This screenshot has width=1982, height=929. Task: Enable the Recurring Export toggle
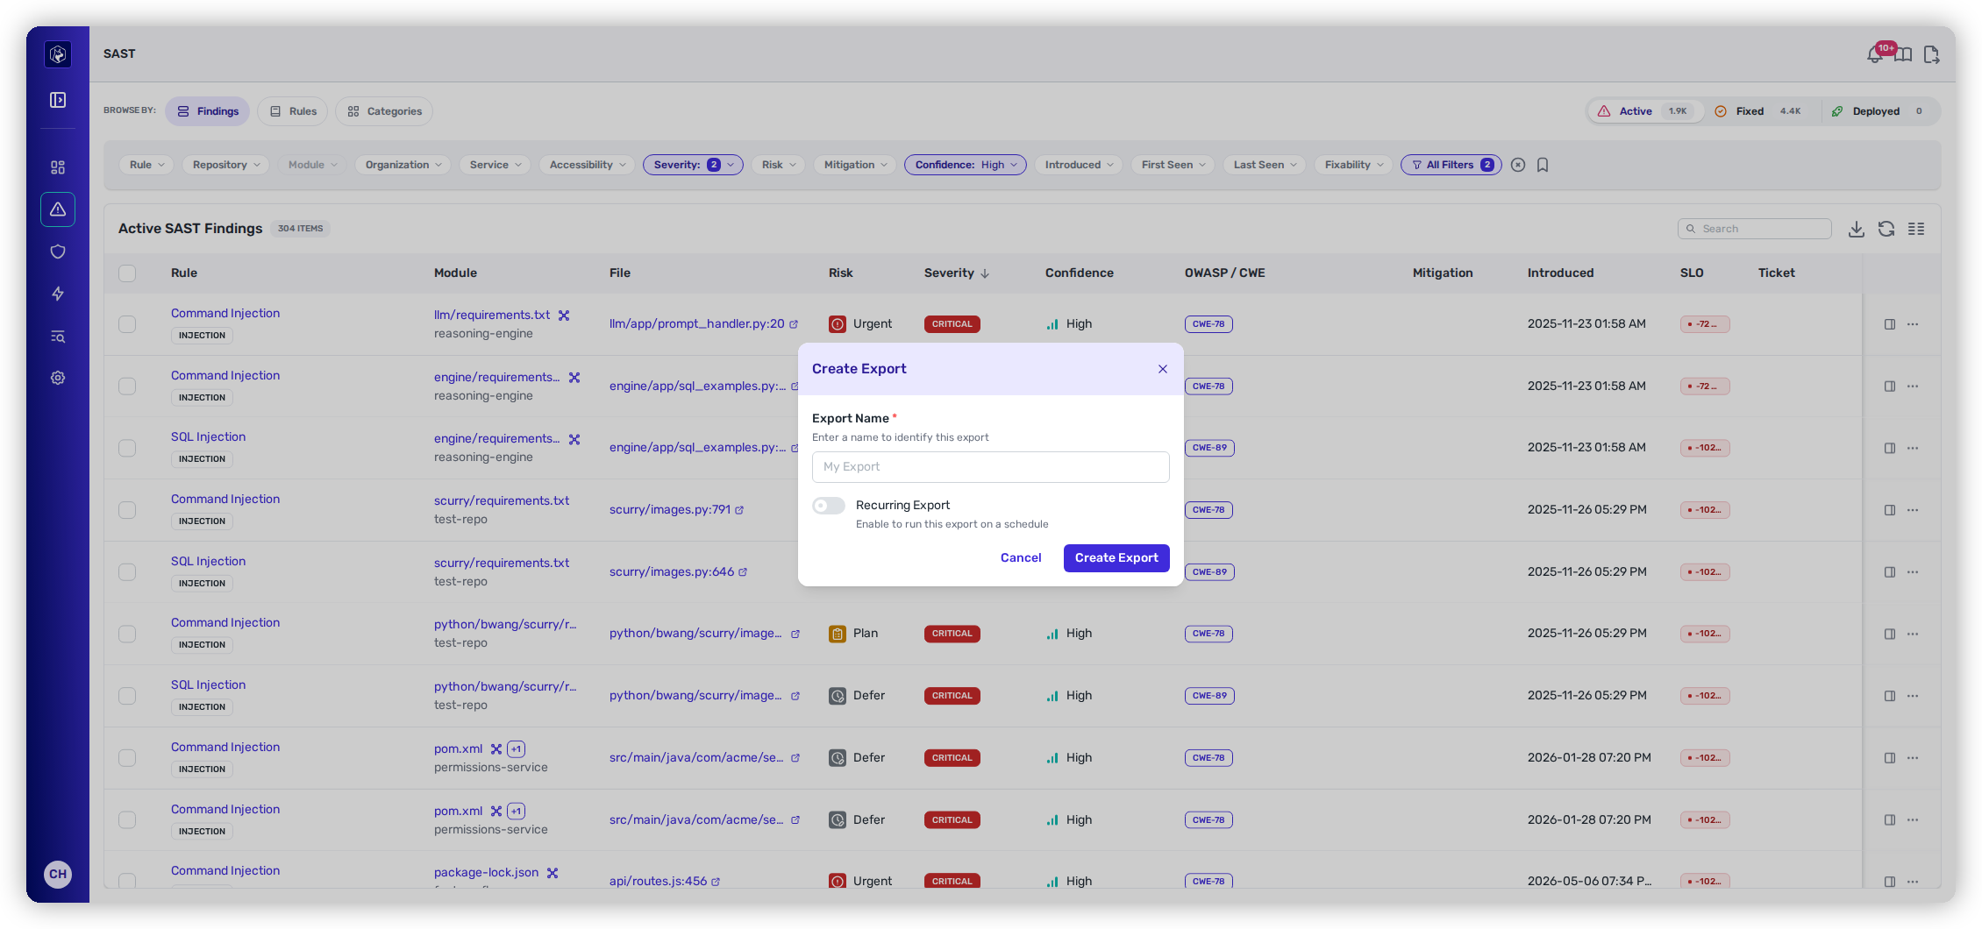pyautogui.click(x=829, y=506)
